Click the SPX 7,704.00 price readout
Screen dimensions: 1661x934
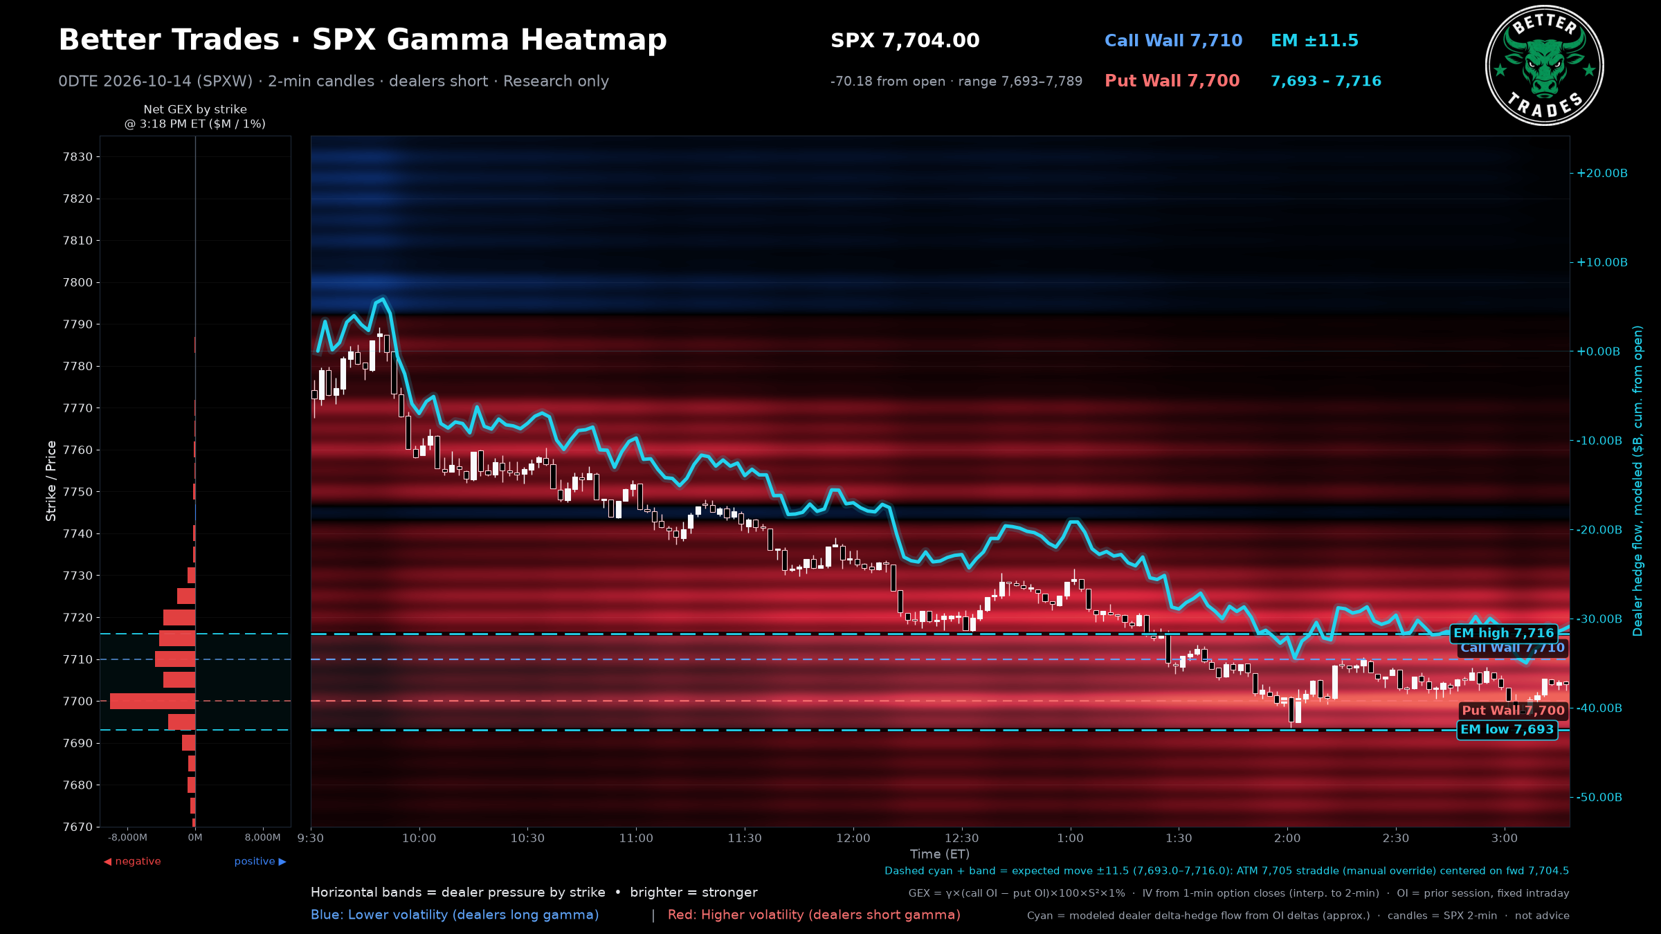pyautogui.click(x=905, y=41)
